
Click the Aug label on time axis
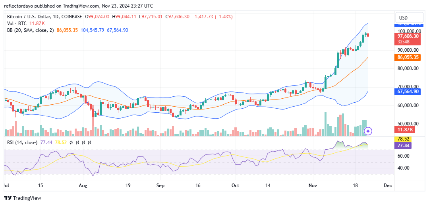click(x=83, y=185)
